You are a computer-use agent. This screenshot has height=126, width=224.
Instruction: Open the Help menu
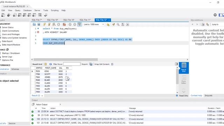[63, 10]
